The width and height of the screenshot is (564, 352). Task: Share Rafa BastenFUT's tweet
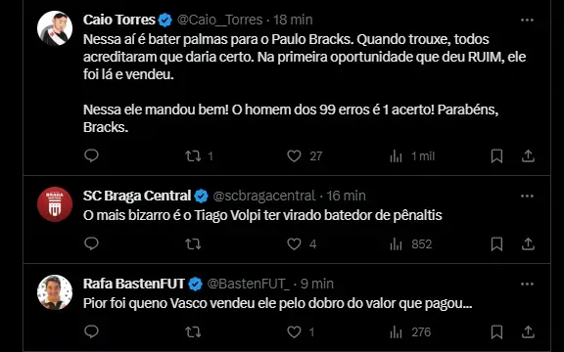(528, 331)
